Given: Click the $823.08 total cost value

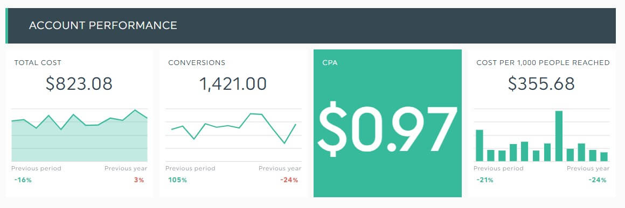Looking at the screenshot, I should [79, 84].
